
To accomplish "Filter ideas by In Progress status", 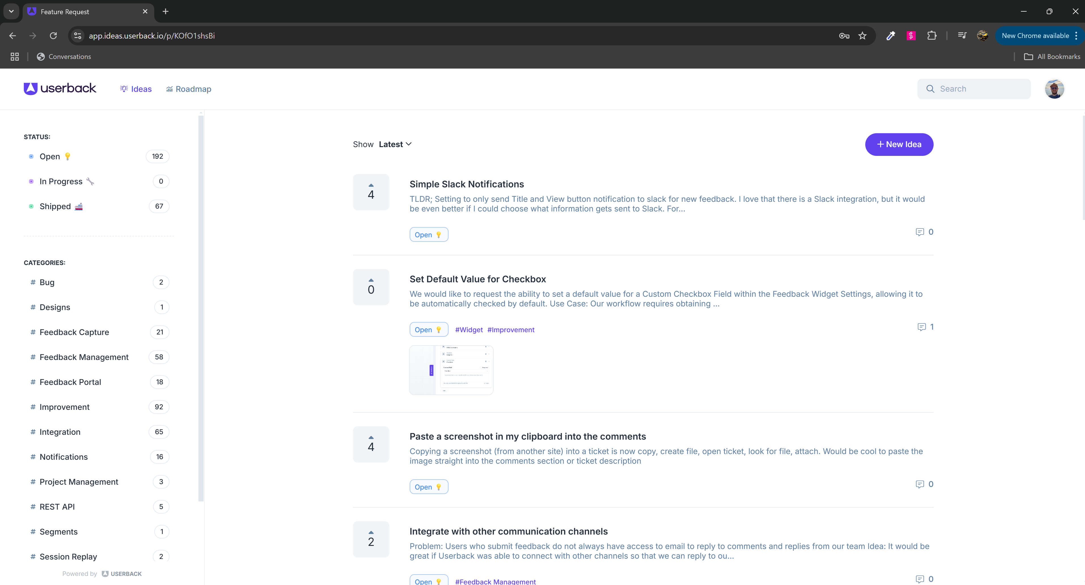I will 61,181.
